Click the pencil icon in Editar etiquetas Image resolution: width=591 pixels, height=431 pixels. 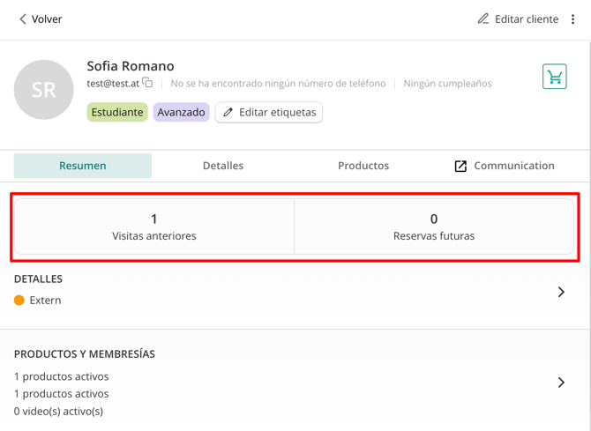tap(228, 113)
